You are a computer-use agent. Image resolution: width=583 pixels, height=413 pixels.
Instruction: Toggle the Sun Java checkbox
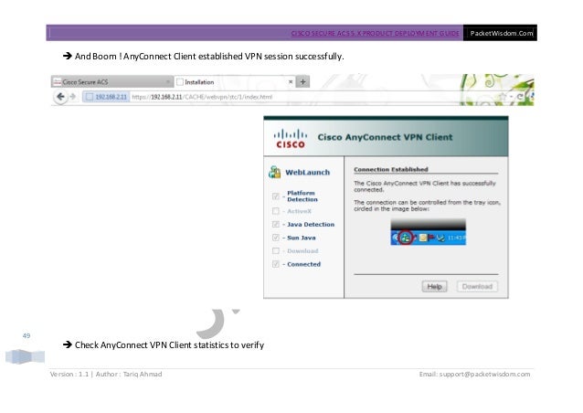276,238
